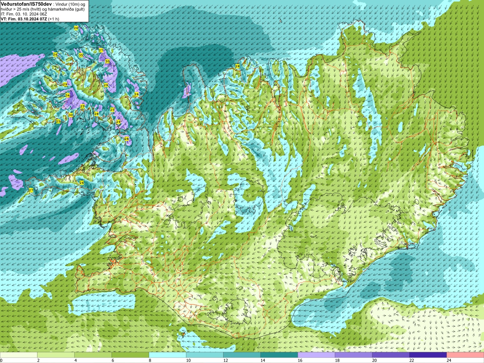This screenshot has width=484, height=363.
Task: Click the legend tick label 2
Action: coord(38,360)
